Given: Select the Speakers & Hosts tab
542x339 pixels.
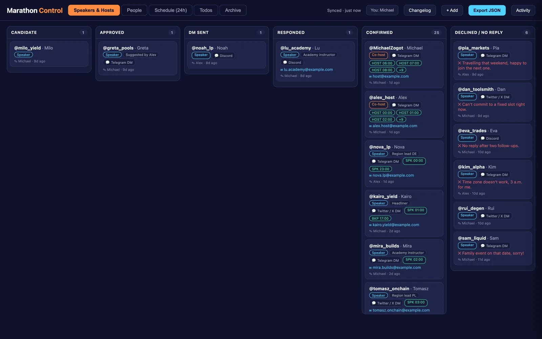Looking at the screenshot, I should tap(94, 10).
